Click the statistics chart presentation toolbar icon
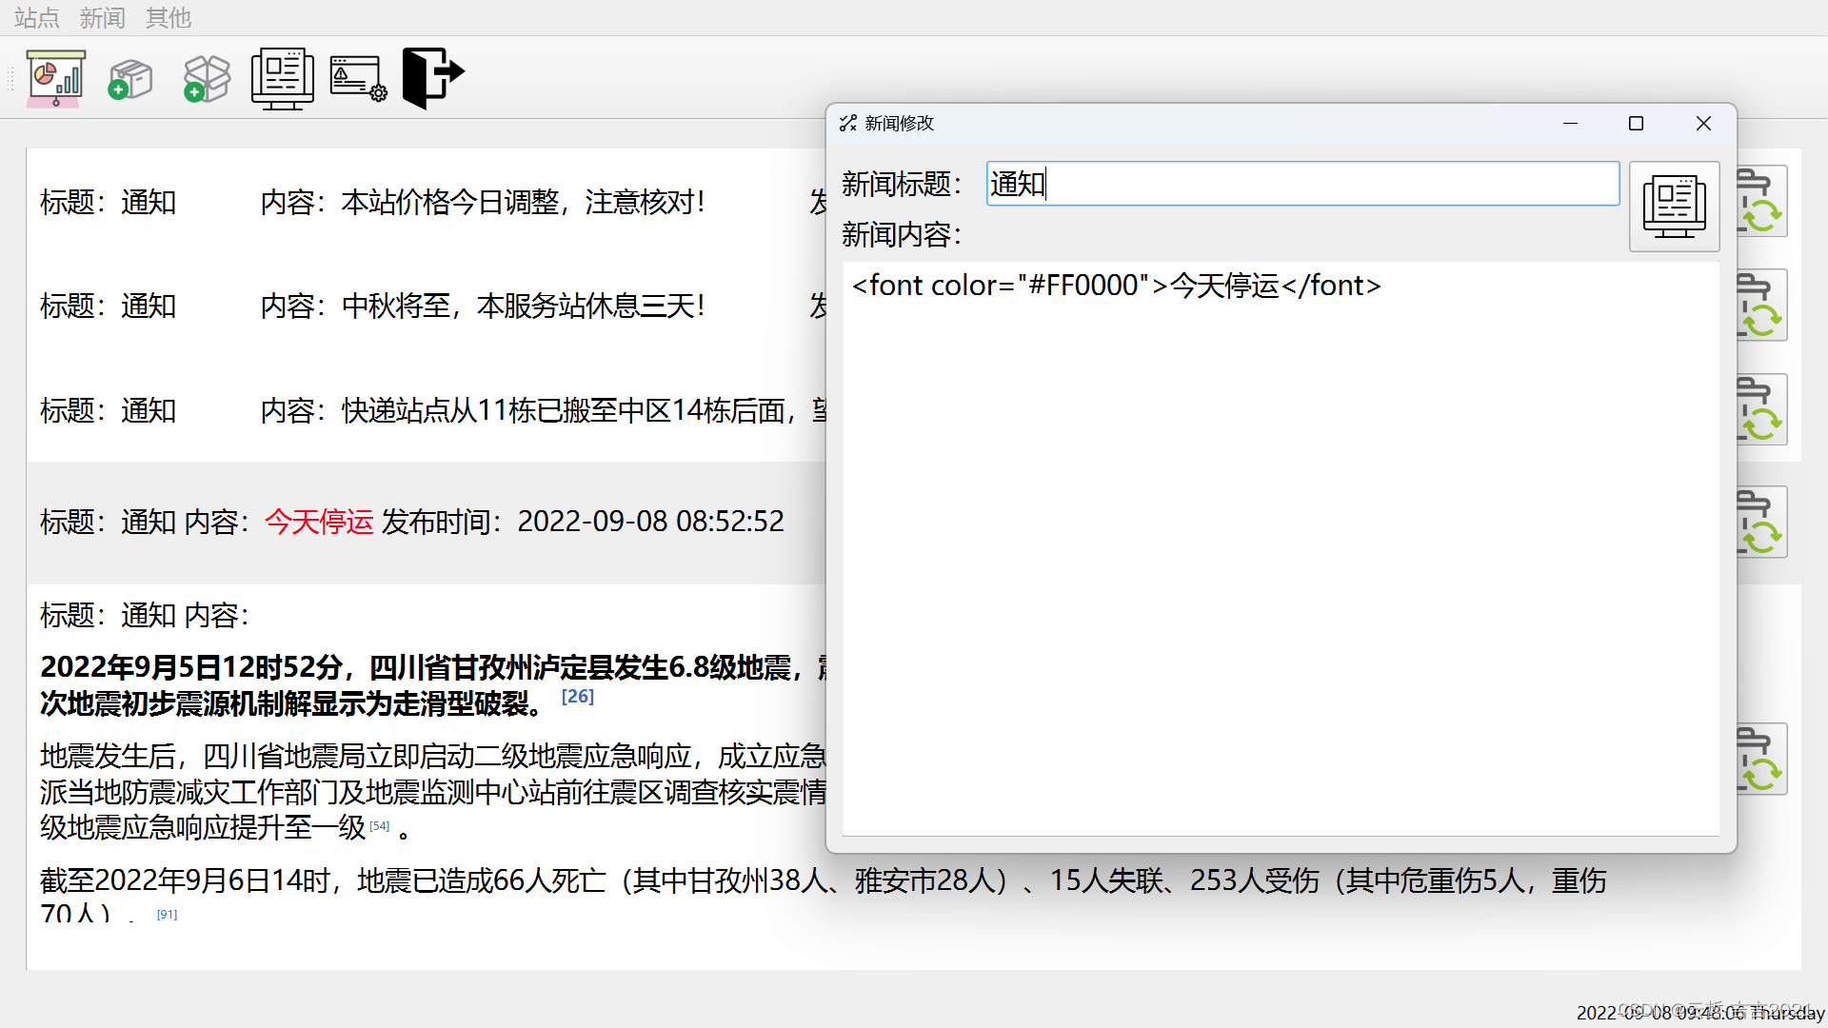 [x=56, y=78]
